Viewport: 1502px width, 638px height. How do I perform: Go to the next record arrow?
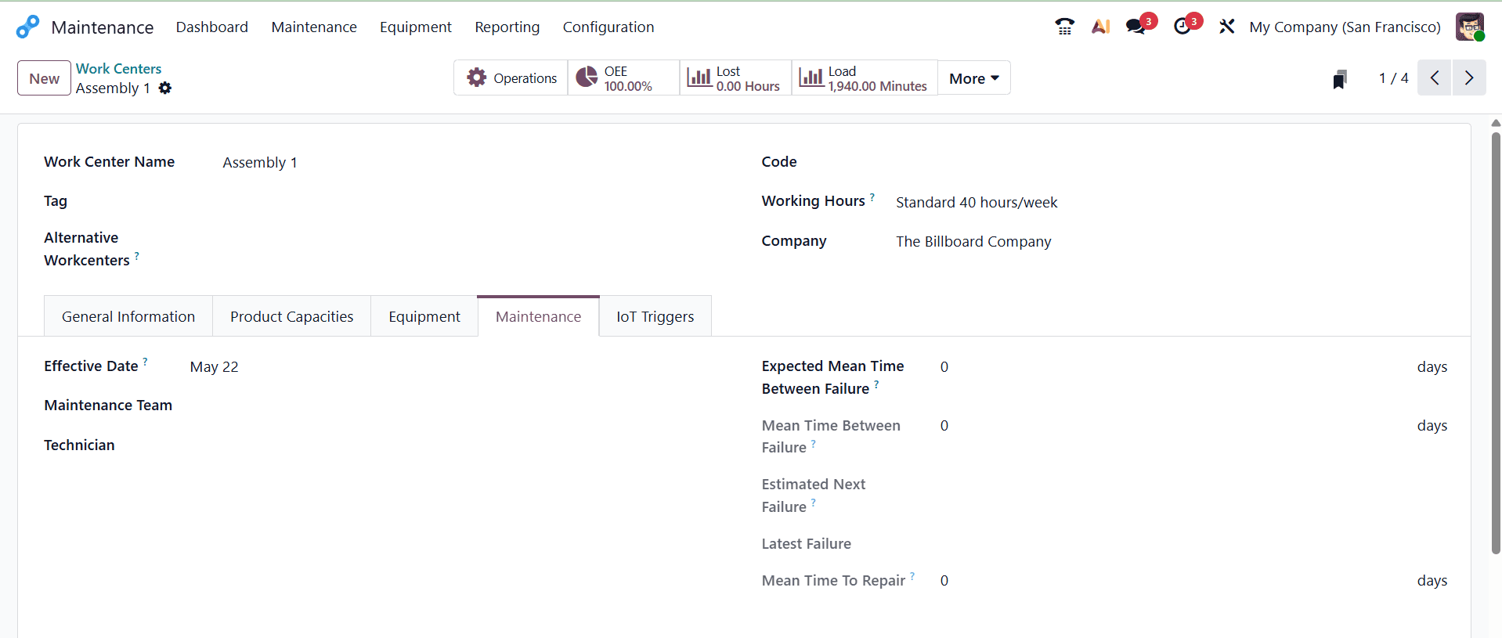pyautogui.click(x=1469, y=78)
